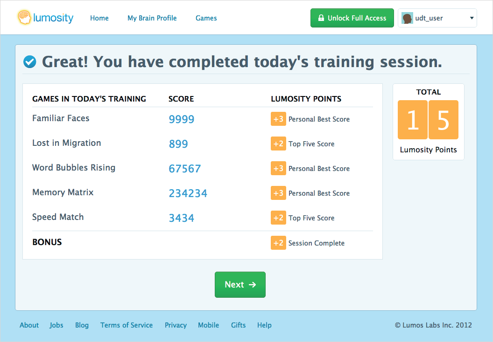Open My Brain Profile
493x342 pixels.
pos(152,18)
